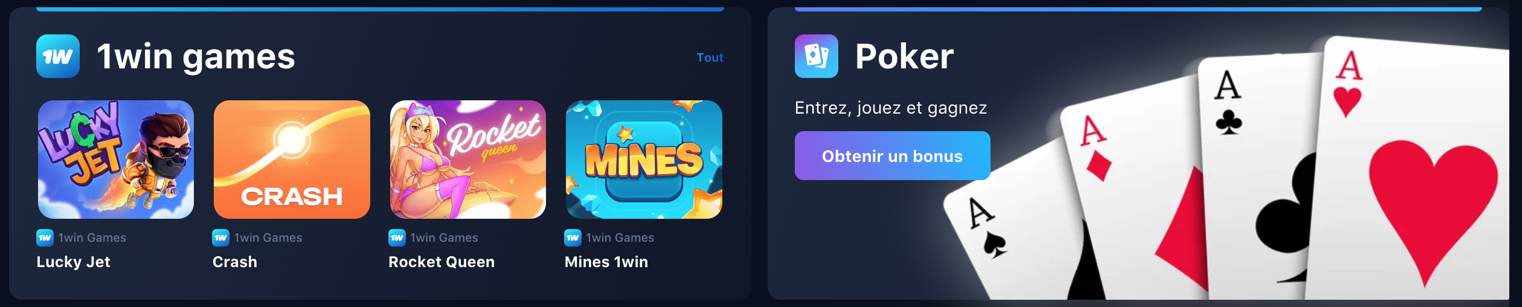
Task: Launch the Mines game tile
Action: [x=644, y=160]
